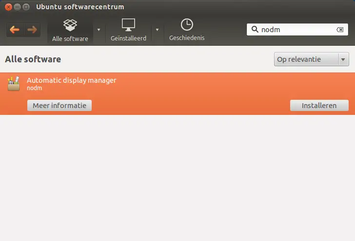Screen dimensions: 355x241
Task: Click the nodm package icon
Action: [14, 83]
